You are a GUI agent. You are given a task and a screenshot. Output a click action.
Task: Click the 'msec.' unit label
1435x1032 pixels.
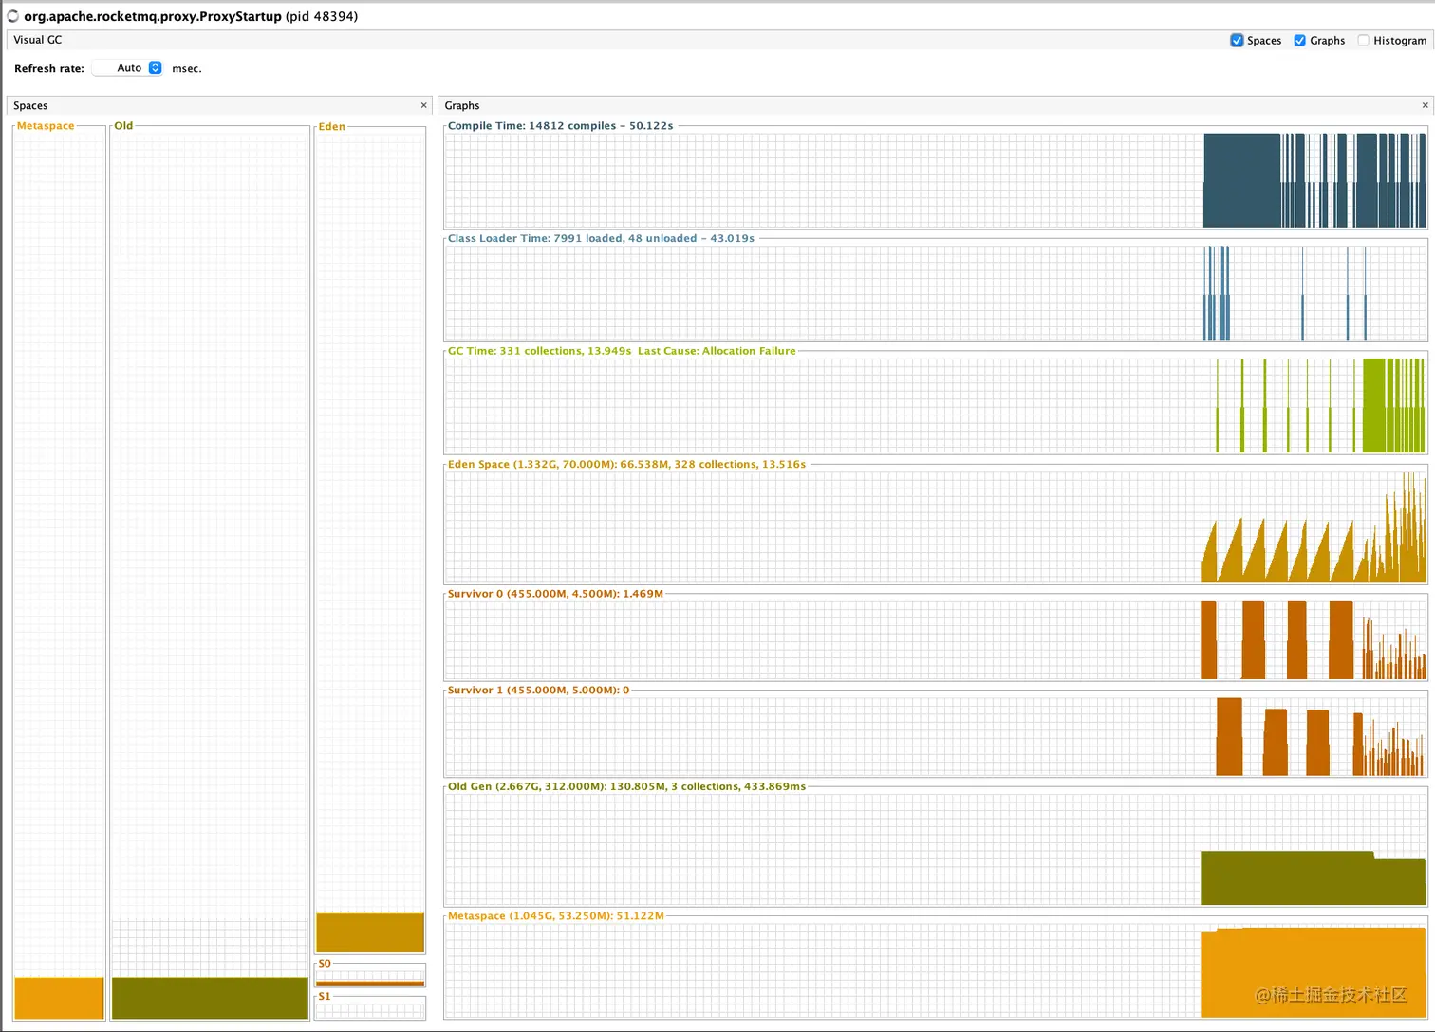187,68
